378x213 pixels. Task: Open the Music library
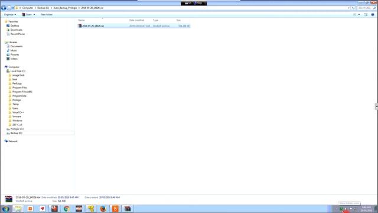(x=14, y=50)
